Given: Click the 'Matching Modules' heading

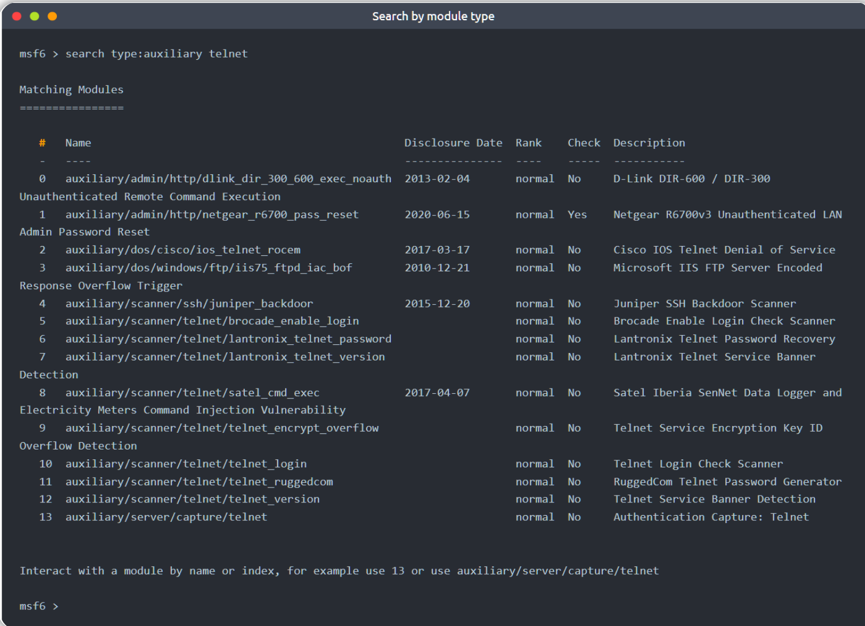Looking at the screenshot, I should tap(71, 89).
